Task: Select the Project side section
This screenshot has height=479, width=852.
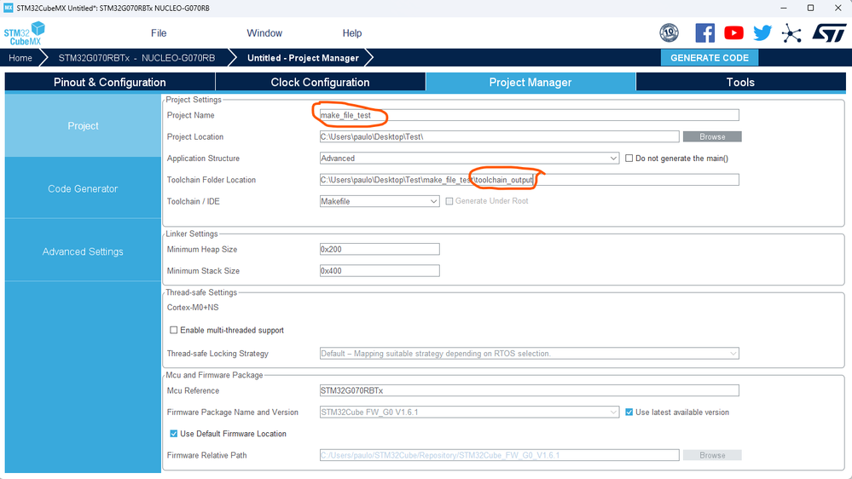Action: [x=83, y=125]
